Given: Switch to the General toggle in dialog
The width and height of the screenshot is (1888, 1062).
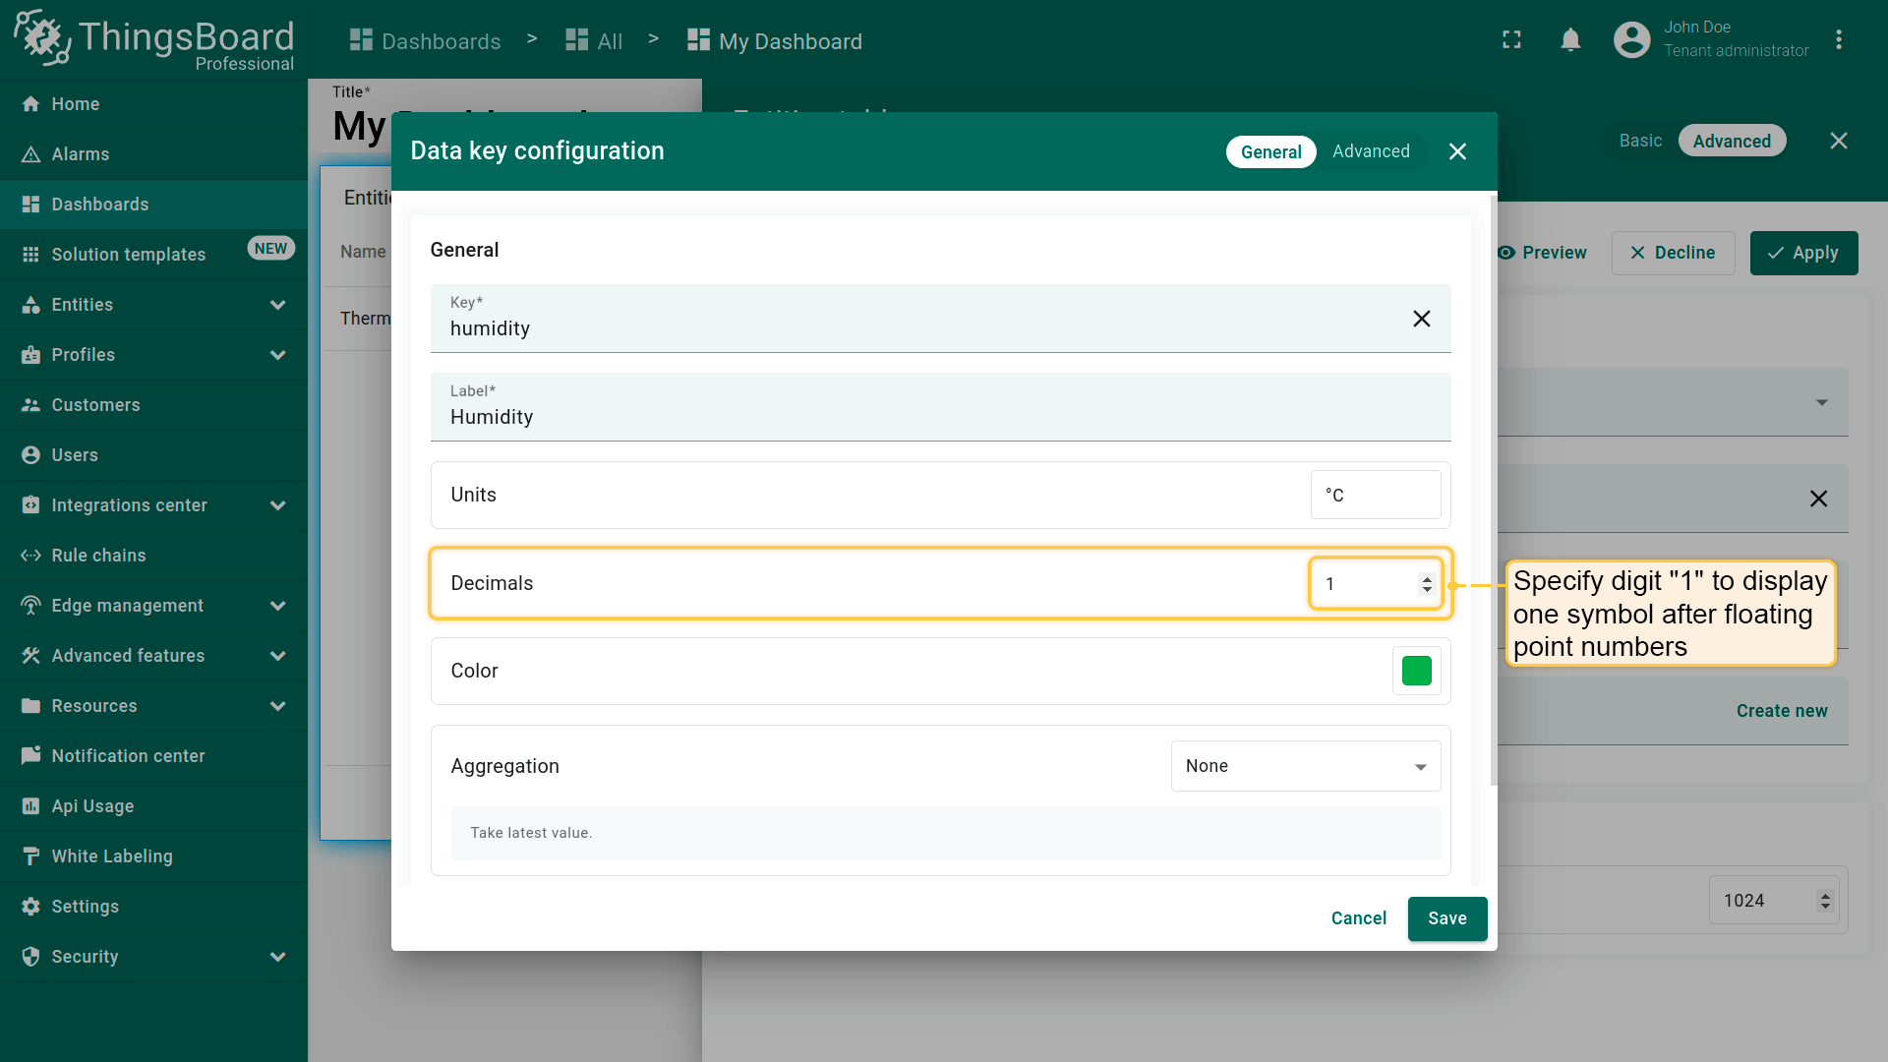Looking at the screenshot, I should click(x=1270, y=151).
